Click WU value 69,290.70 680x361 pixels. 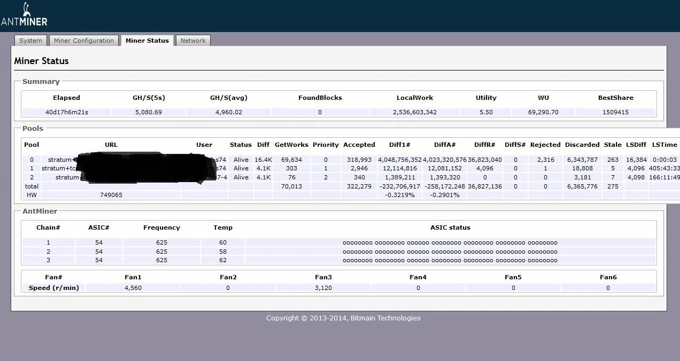(x=543, y=112)
